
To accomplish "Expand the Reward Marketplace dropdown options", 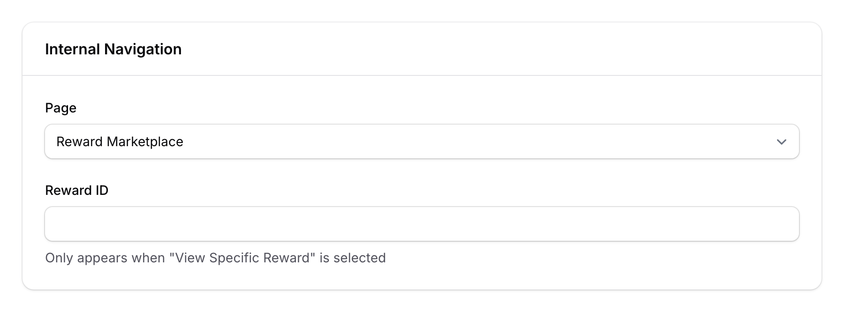I will point(422,141).
